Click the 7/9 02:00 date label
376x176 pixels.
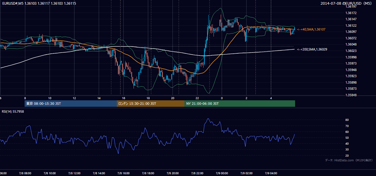[x=246, y=173]
